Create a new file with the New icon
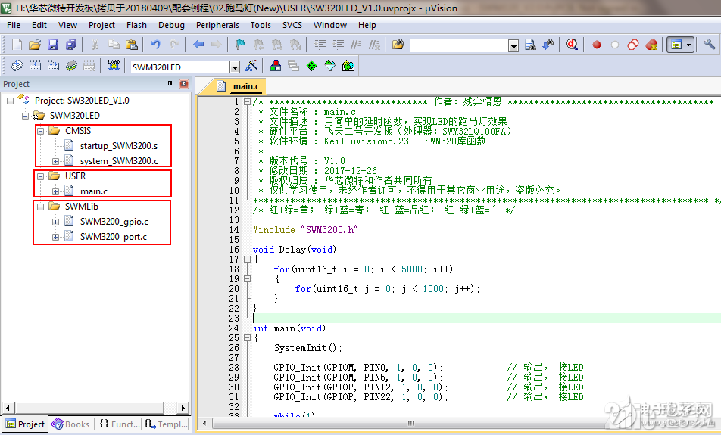This screenshot has width=721, height=435. click(x=17, y=45)
